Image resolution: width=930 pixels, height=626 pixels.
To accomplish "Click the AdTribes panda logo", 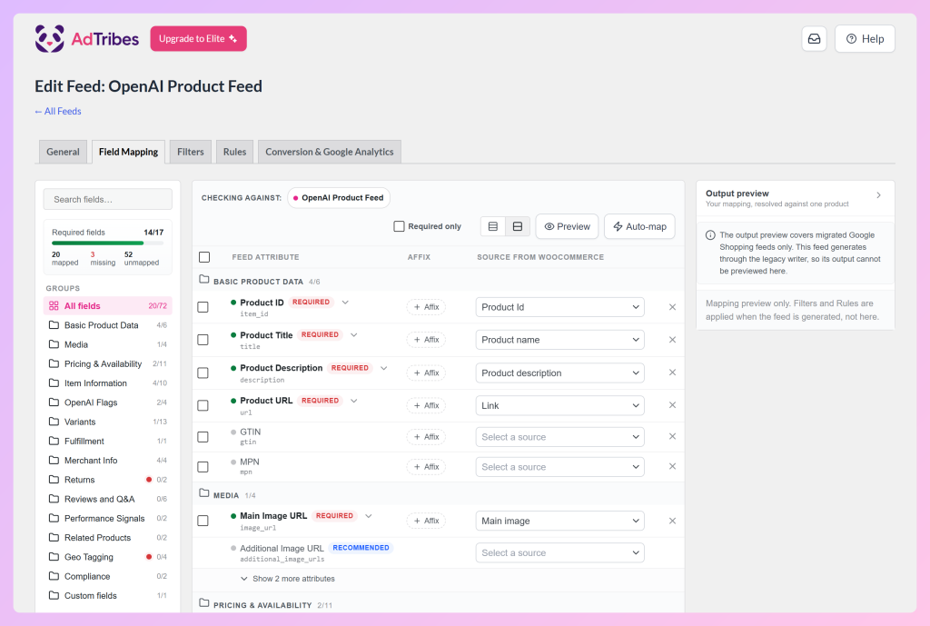I will point(49,38).
